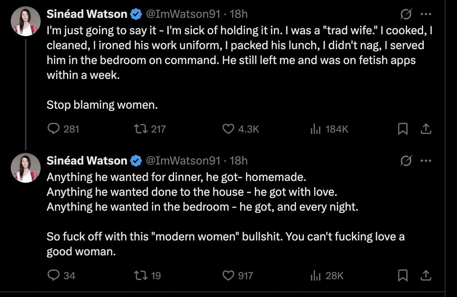Viewport: 457px width, 297px height.
Task: Open the @ImWatson91 handle on first tweet
Action: click(183, 14)
